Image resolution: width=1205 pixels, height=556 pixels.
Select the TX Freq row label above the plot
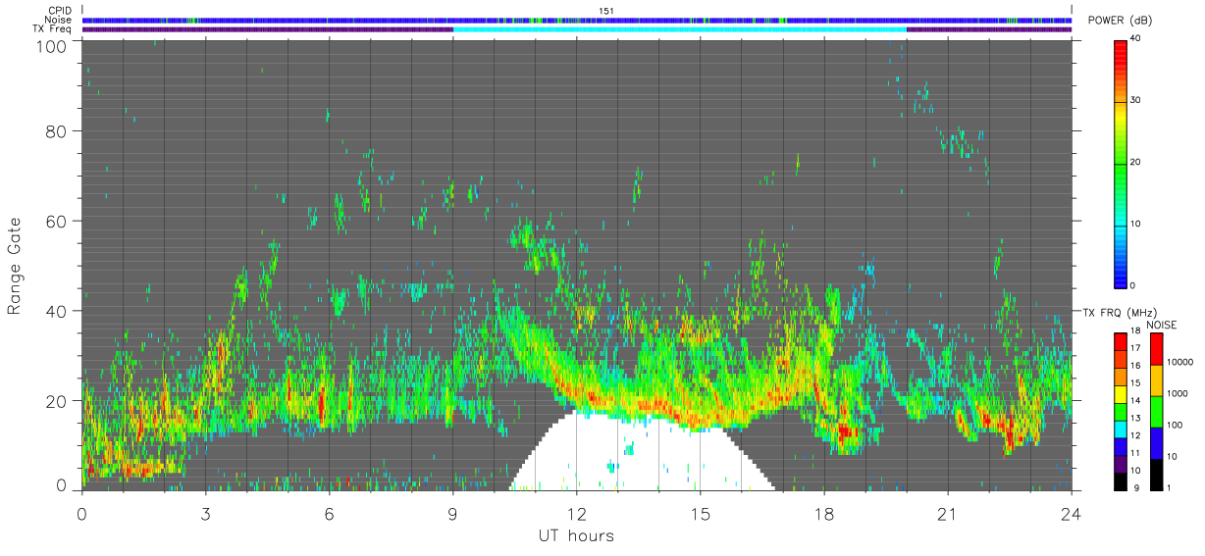(52, 28)
